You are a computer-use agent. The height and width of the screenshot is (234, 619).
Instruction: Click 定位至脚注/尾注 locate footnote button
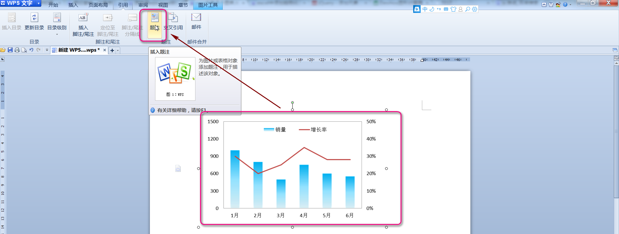(108, 25)
